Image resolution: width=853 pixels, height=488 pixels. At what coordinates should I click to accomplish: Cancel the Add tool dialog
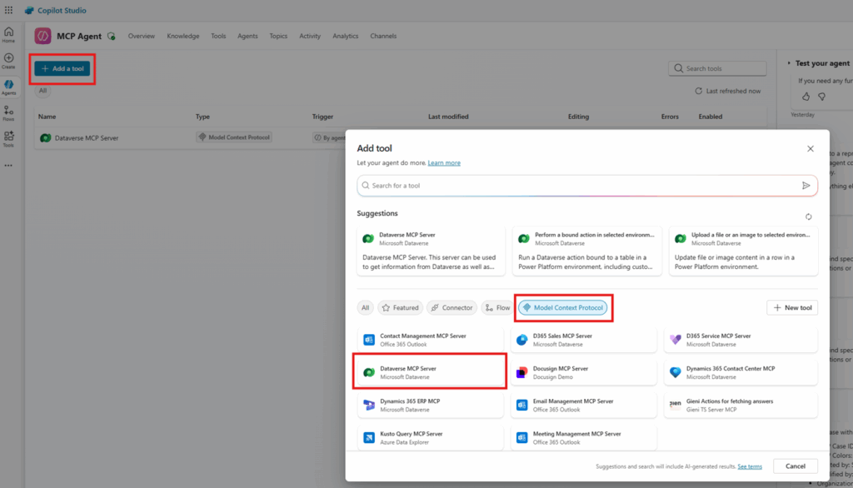tap(796, 466)
